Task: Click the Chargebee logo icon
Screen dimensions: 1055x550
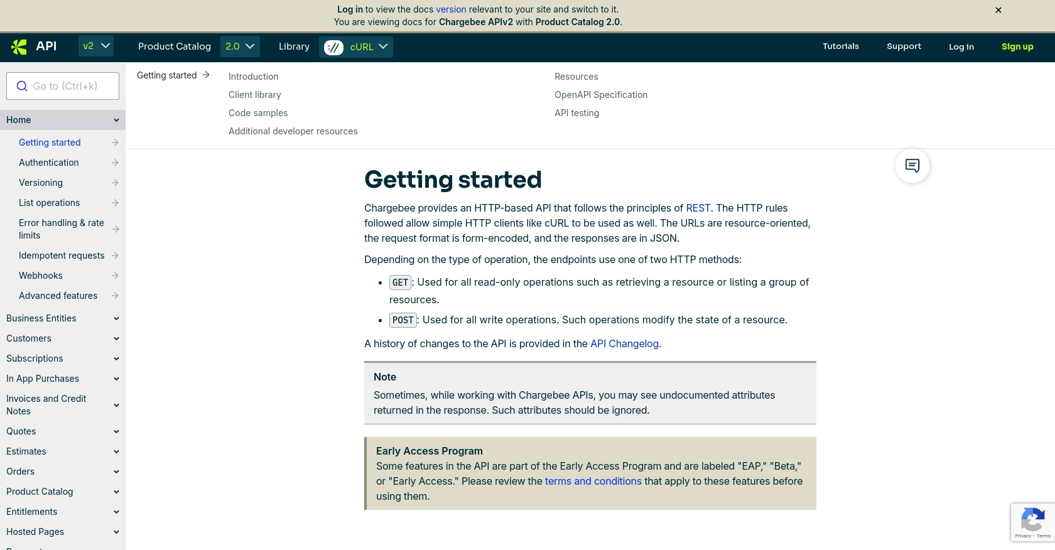Action: click(x=19, y=46)
